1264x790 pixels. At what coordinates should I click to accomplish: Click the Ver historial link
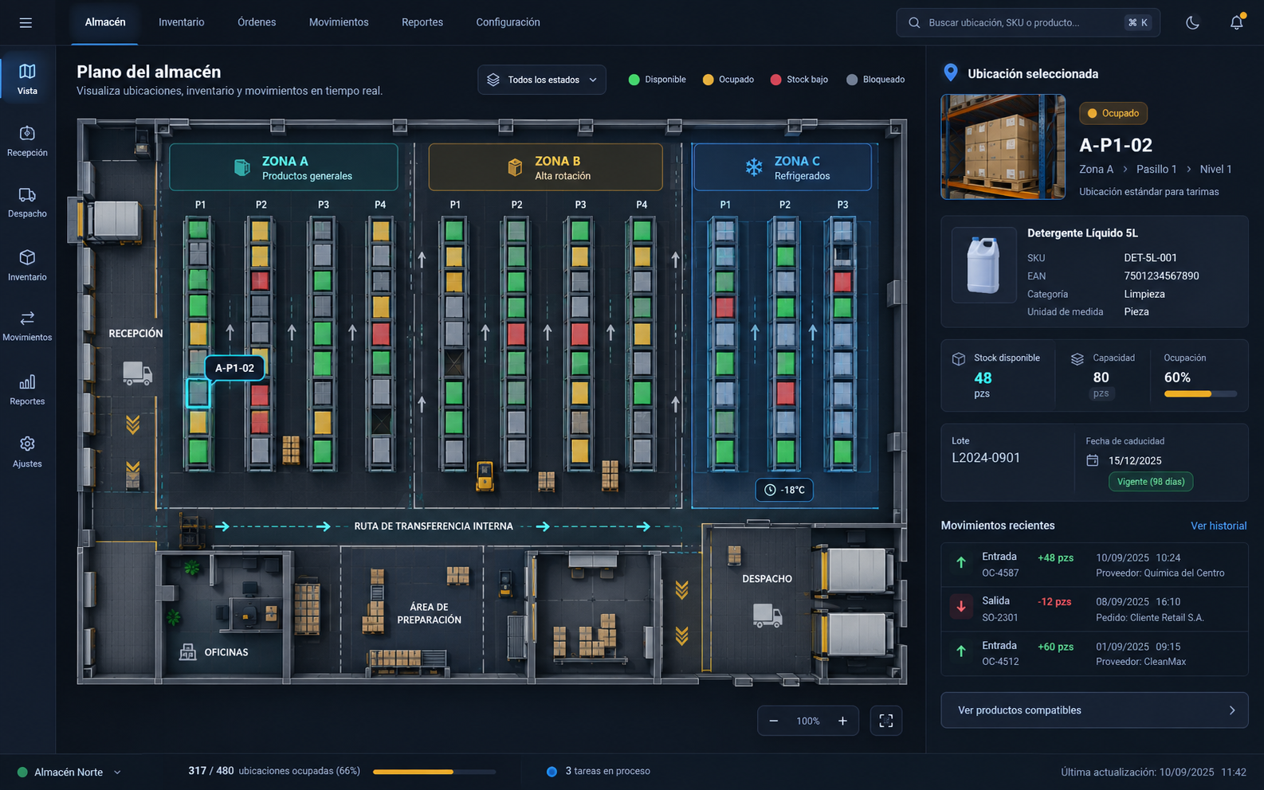pyautogui.click(x=1219, y=526)
